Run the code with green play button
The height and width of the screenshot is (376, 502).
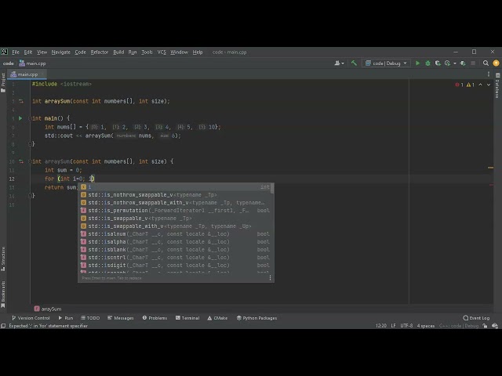417,63
